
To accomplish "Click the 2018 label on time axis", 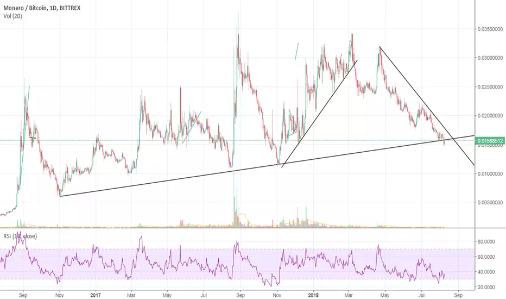I will (x=313, y=295).
